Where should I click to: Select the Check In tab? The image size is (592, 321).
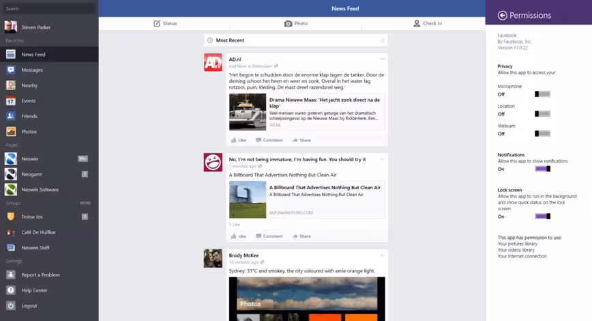[427, 23]
